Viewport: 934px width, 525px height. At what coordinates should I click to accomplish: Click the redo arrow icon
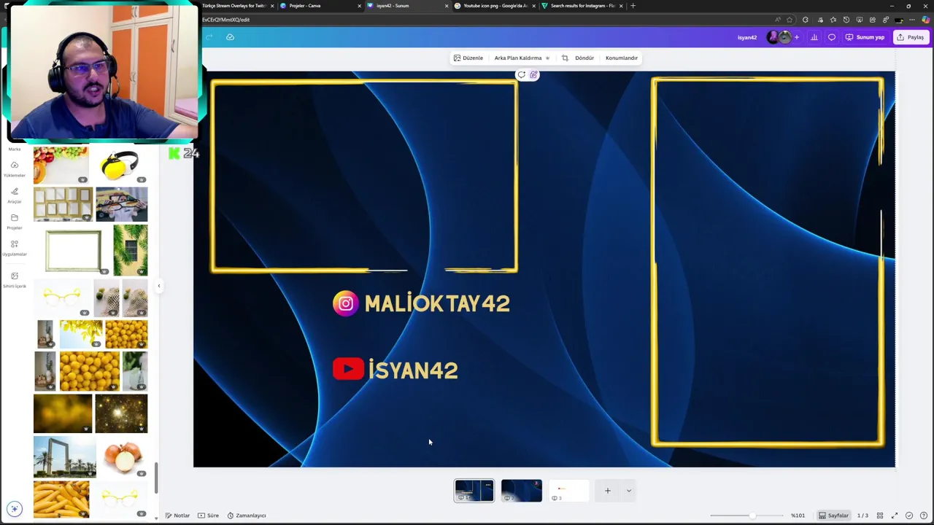pyautogui.click(x=209, y=37)
